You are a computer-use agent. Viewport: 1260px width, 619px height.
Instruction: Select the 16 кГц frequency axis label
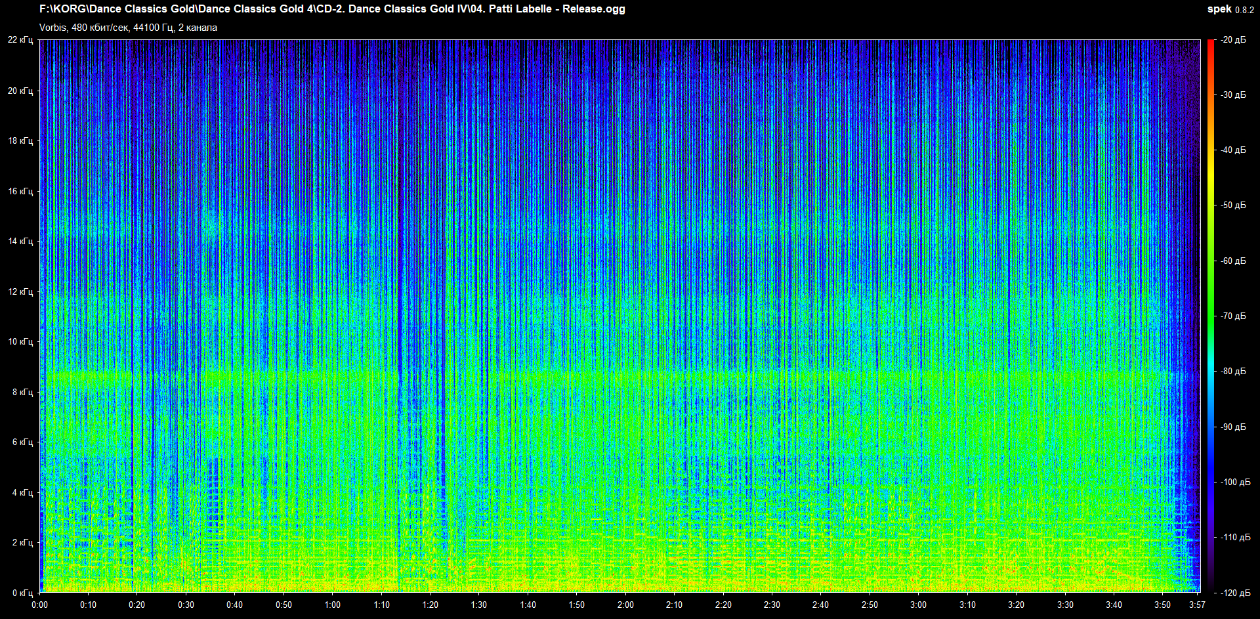pos(20,191)
